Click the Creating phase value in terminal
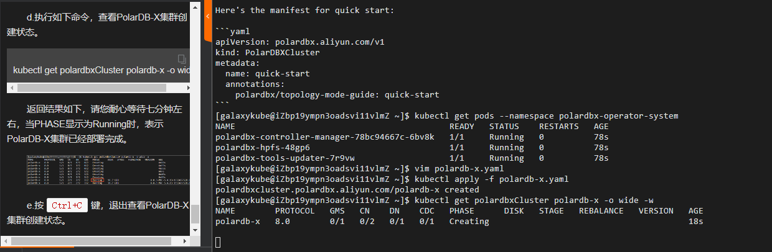This screenshot has width=772, height=252. [469, 222]
